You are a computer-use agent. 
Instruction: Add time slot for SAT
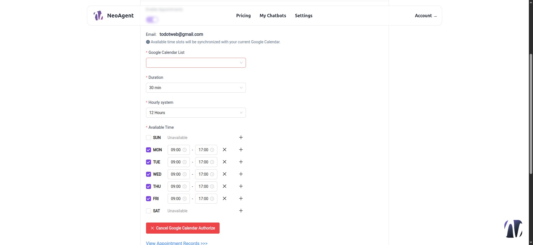(x=241, y=211)
